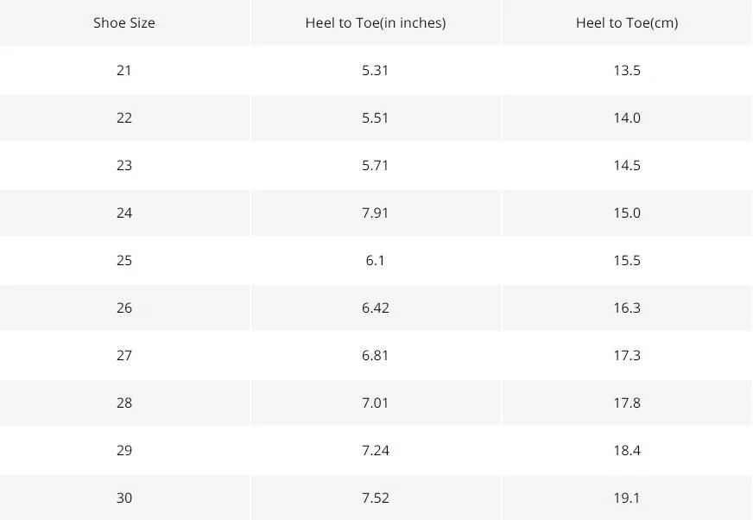Click the 5.31 inches value
The height and width of the screenshot is (520, 753).
click(375, 70)
